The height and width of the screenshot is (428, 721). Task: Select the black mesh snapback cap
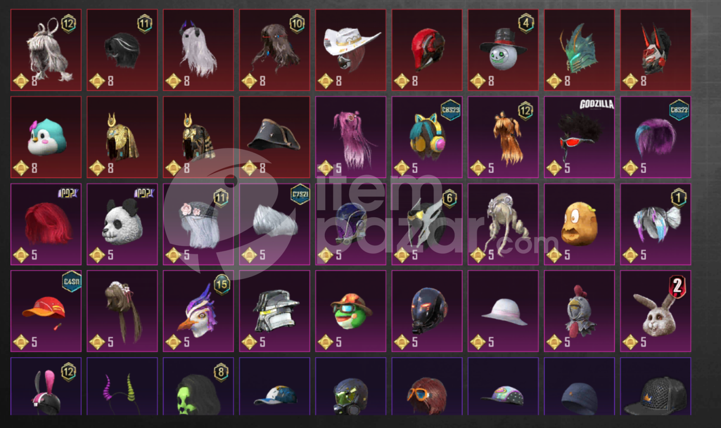pos(655,386)
